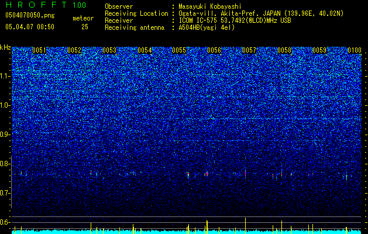Viewport: 368px width, 234px height.
Task: Click the 0054 time marker
Action: pos(145,50)
